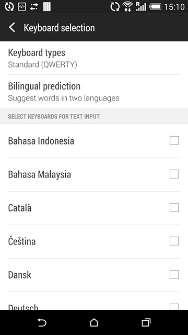Tap the Wi-Fi status bar icon
The height and width of the screenshot is (335, 188).
pyautogui.click(x=127, y=7)
